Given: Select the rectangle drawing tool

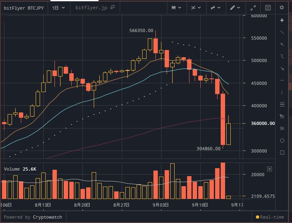Looking at the screenshot, I should click(282, 153).
